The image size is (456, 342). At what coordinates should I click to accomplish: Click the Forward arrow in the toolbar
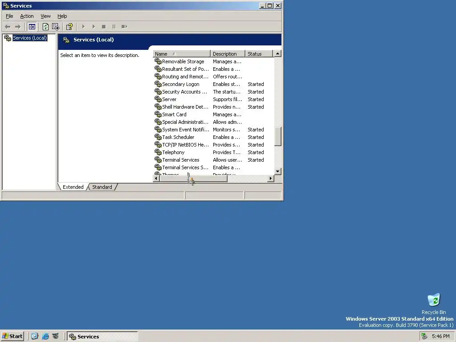click(18, 27)
